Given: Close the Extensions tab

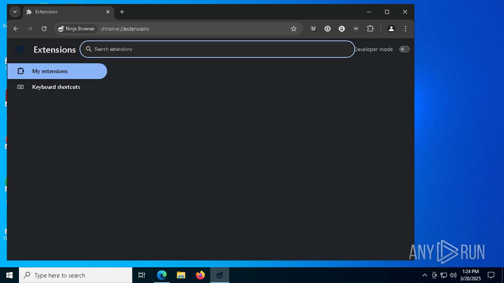Looking at the screenshot, I should tap(108, 12).
